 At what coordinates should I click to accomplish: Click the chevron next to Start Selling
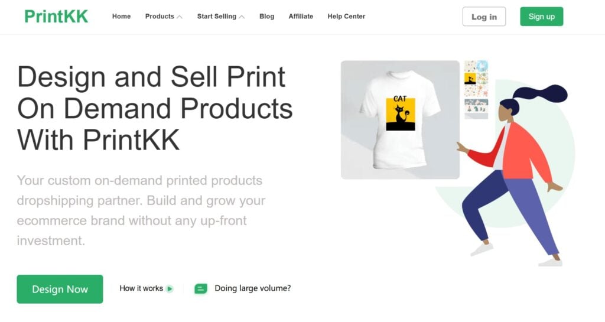[x=242, y=17]
